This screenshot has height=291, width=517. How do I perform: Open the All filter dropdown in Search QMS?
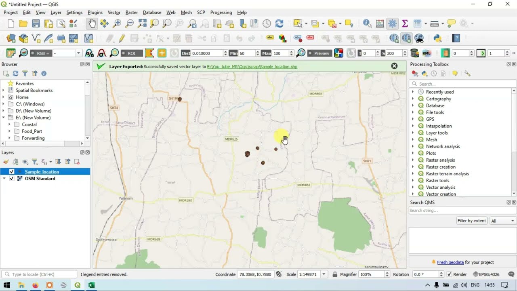[503, 221]
